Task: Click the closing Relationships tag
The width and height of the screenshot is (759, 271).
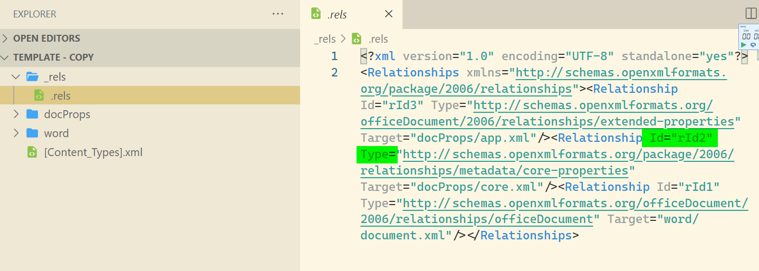Action: pos(523,235)
